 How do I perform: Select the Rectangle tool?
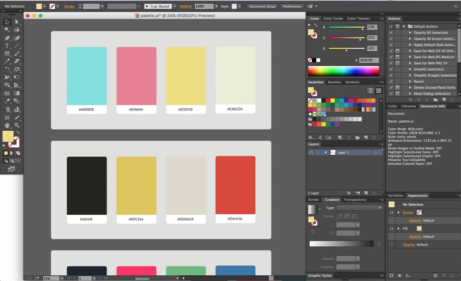pyautogui.click(x=7, y=54)
